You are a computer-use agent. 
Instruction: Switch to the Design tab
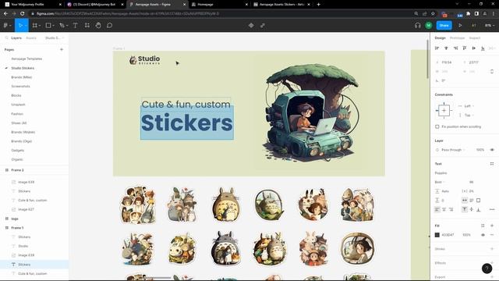coord(440,38)
